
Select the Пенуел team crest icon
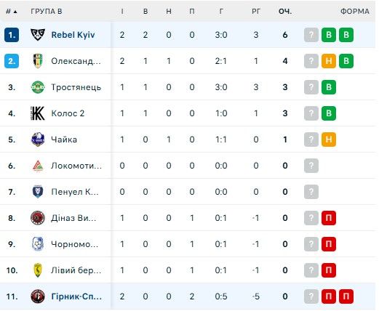coord(38,192)
